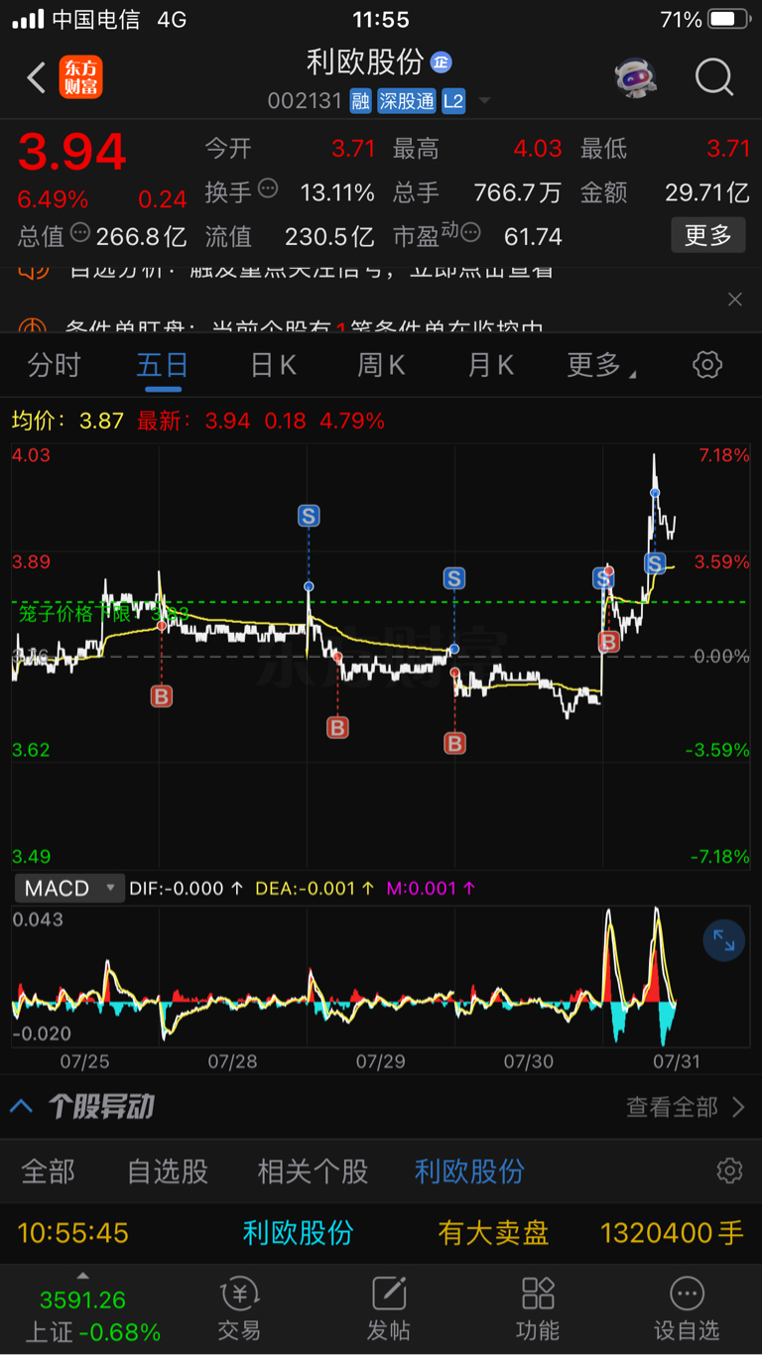This screenshot has height=1355, width=762.
Task: Expand the 更多 chart period menu
Action: point(600,365)
